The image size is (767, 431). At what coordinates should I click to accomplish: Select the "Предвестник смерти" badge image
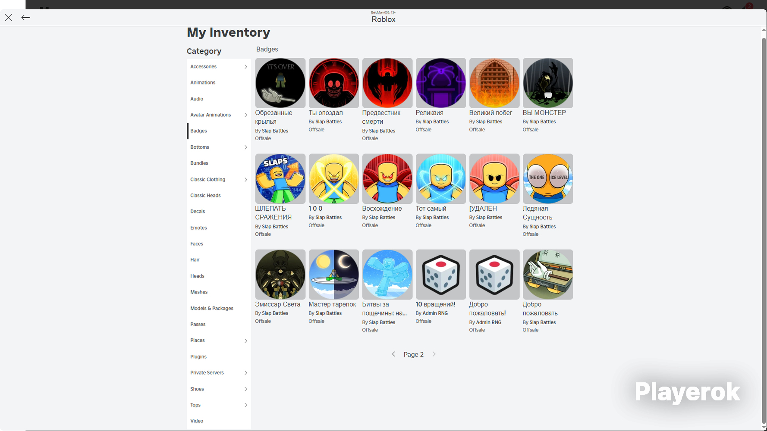click(387, 83)
